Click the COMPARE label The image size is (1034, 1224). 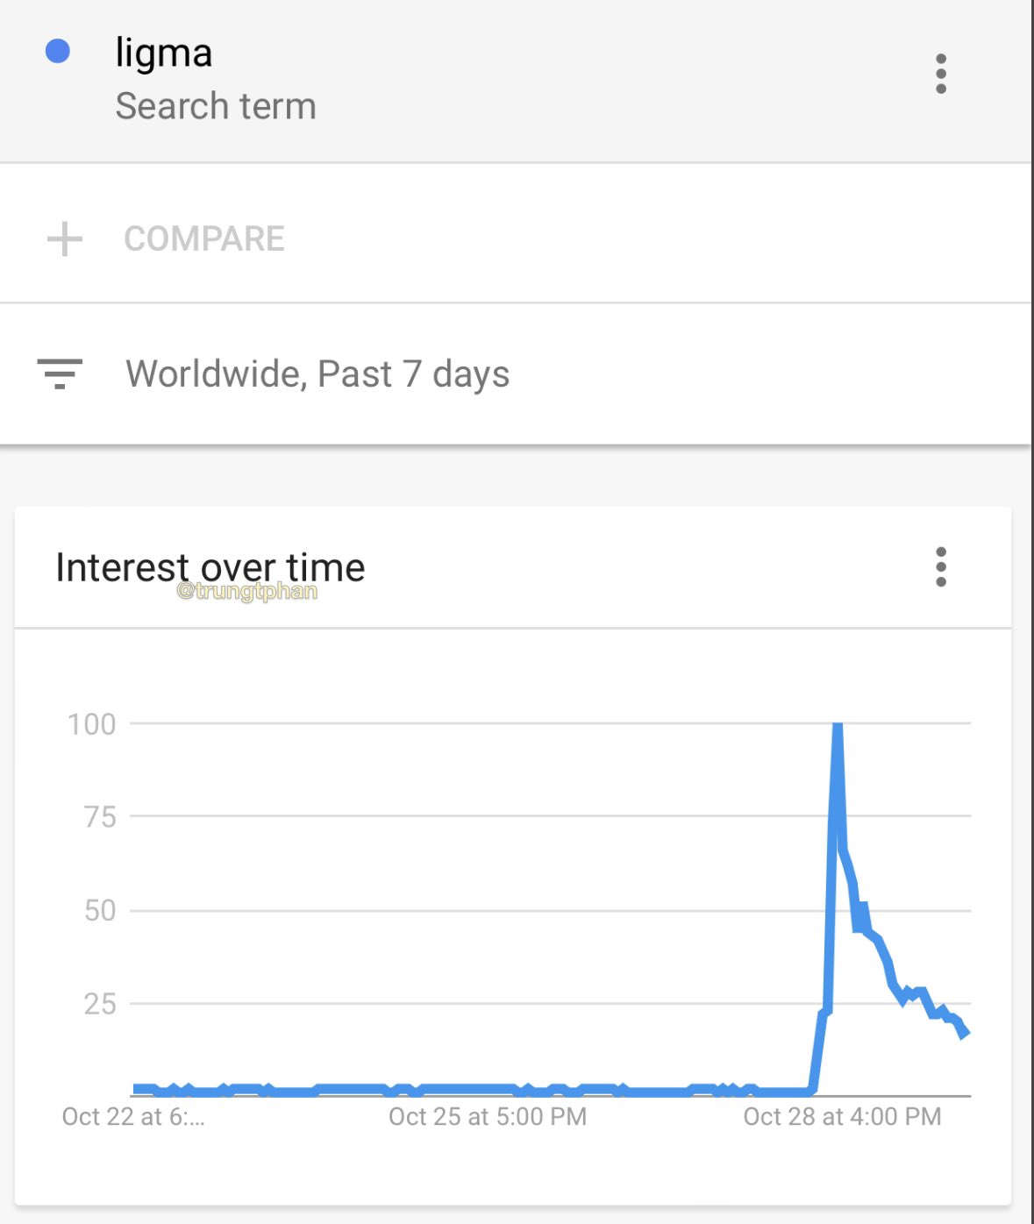(204, 238)
